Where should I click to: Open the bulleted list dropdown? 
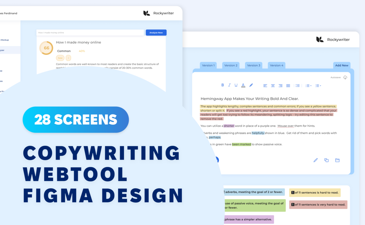318,86
